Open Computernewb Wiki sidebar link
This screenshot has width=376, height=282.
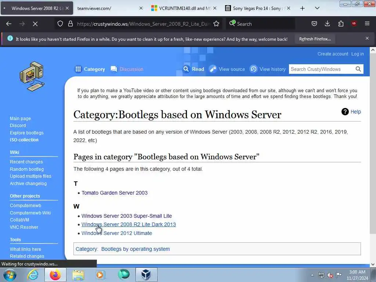click(x=30, y=213)
